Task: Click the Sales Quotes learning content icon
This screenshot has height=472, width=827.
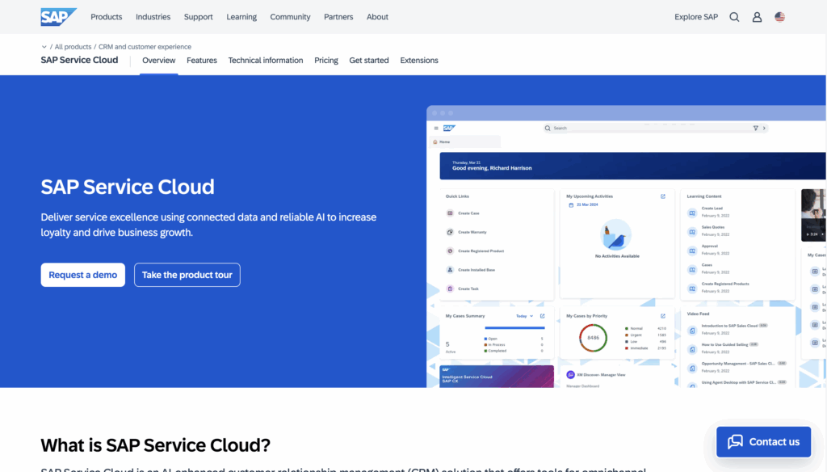Action: click(692, 232)
